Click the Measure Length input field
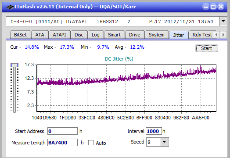230x158 pixels. pos(62,143)
